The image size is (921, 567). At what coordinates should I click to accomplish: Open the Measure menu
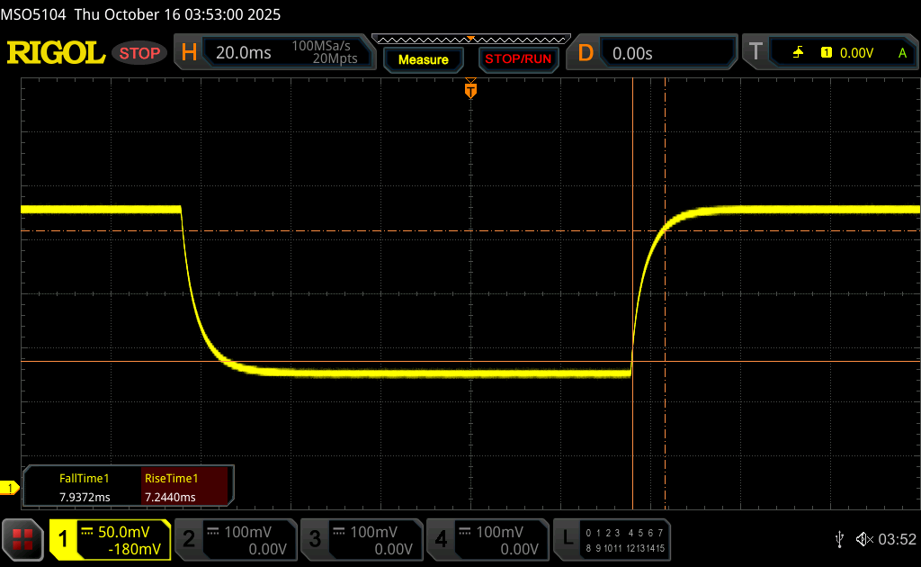coord(423,59)
